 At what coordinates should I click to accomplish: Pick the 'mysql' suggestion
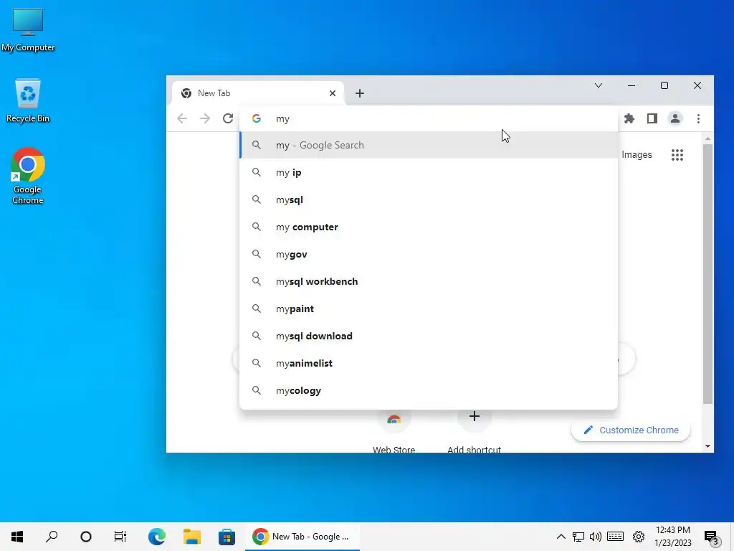tap(429, 199)
